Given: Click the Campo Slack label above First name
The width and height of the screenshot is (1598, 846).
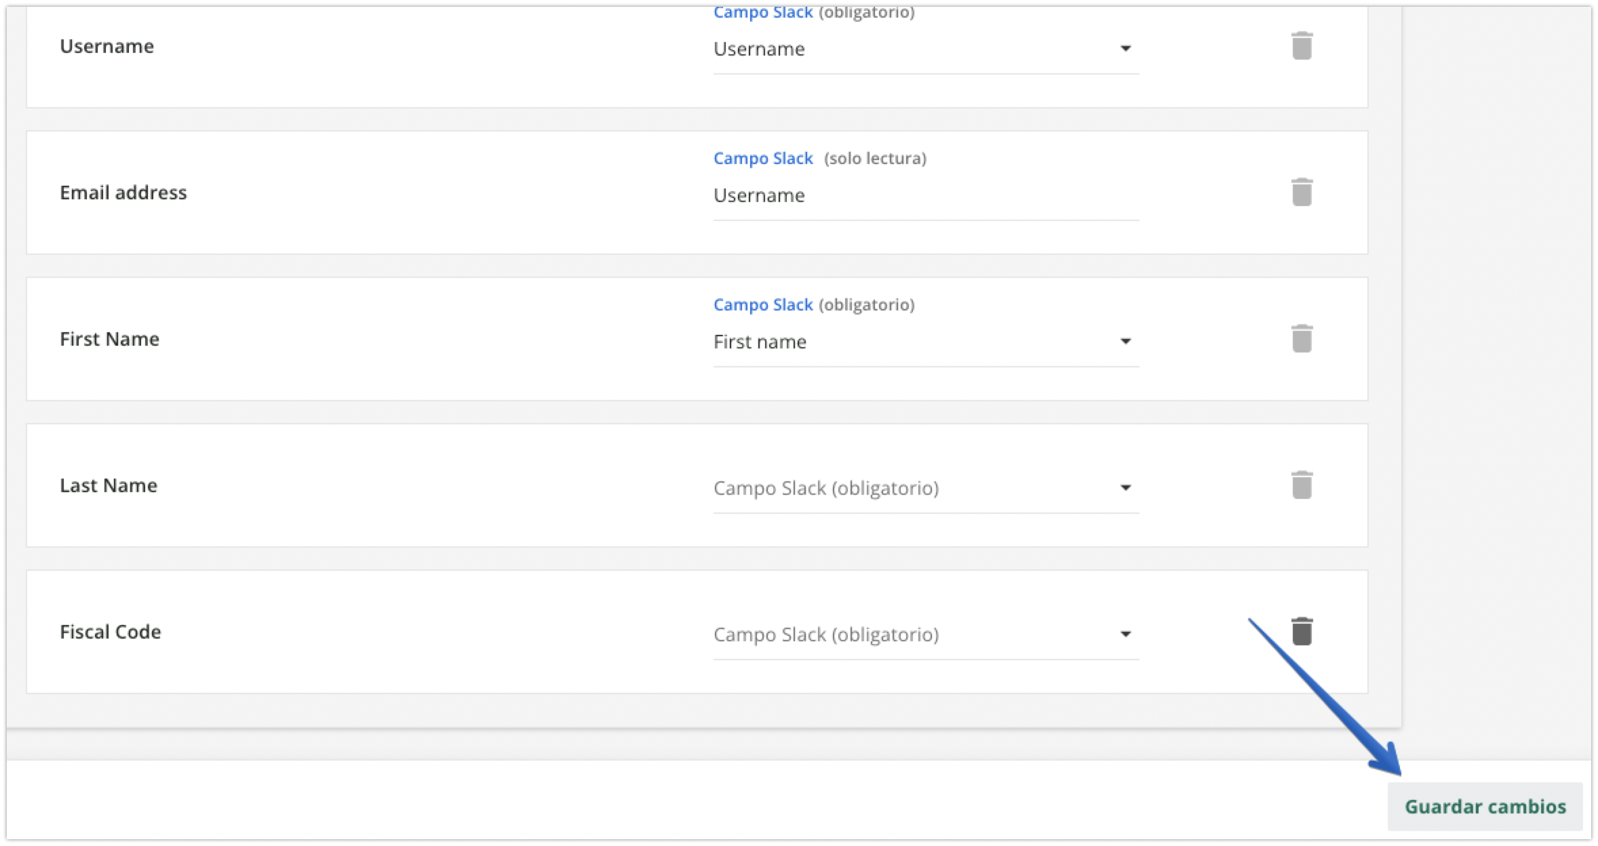Looking at the screenshot, I should (x=762, y=305).
